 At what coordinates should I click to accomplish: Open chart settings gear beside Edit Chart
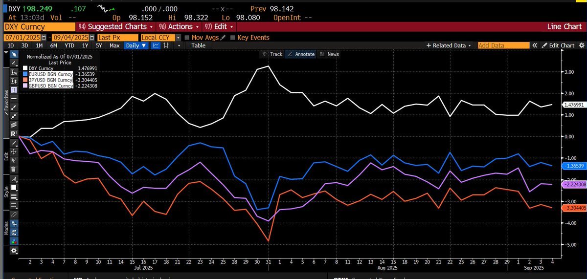581,45
